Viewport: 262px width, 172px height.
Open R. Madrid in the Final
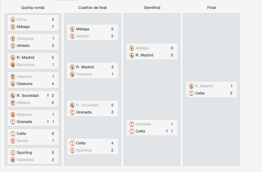(204, 86)
